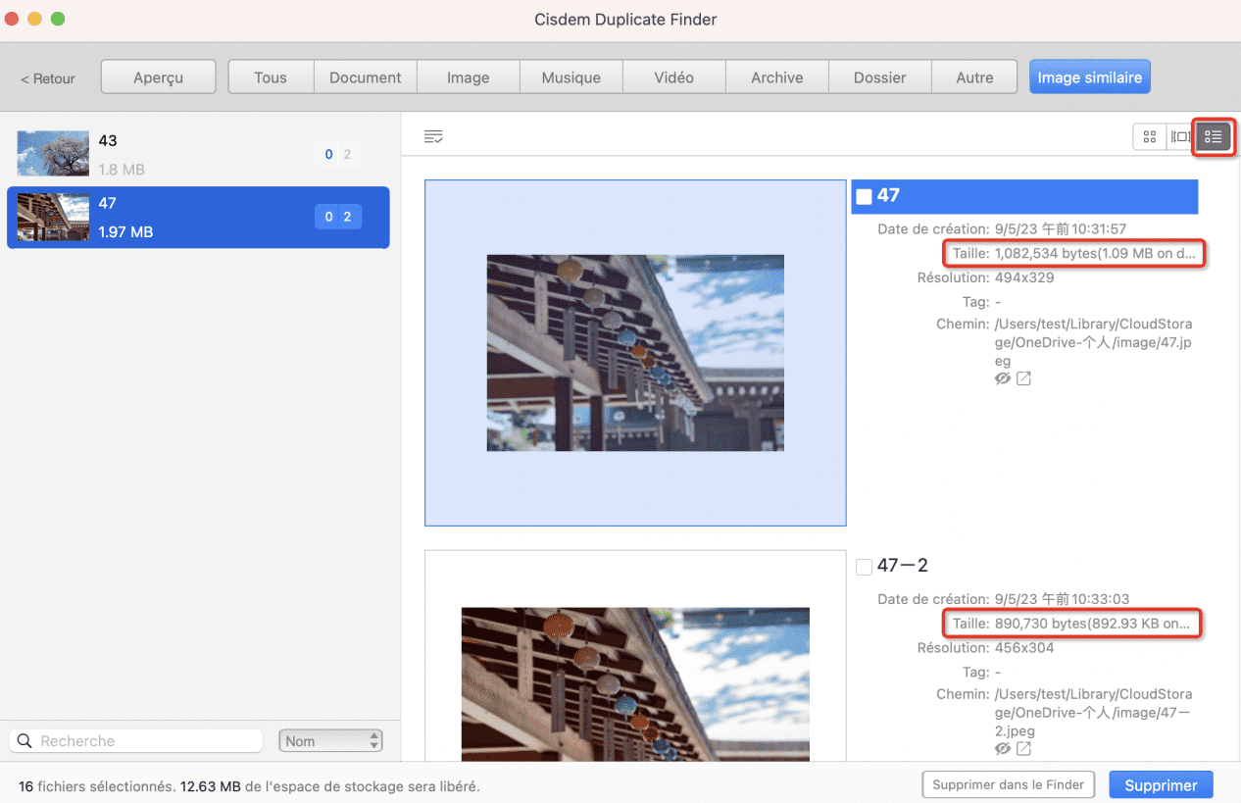Switch to grid thumbnail view icon
The width and height of the screenshot is (1241, 803).
pyautogui.click(x=1149, y=137)
